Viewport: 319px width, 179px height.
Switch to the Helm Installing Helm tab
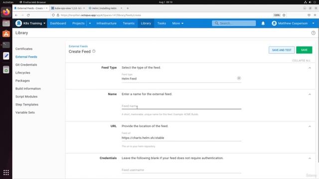click(x=104, y=8)
